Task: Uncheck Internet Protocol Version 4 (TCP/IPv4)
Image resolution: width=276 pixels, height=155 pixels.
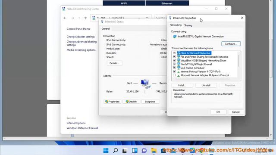Action: [174, 71]
